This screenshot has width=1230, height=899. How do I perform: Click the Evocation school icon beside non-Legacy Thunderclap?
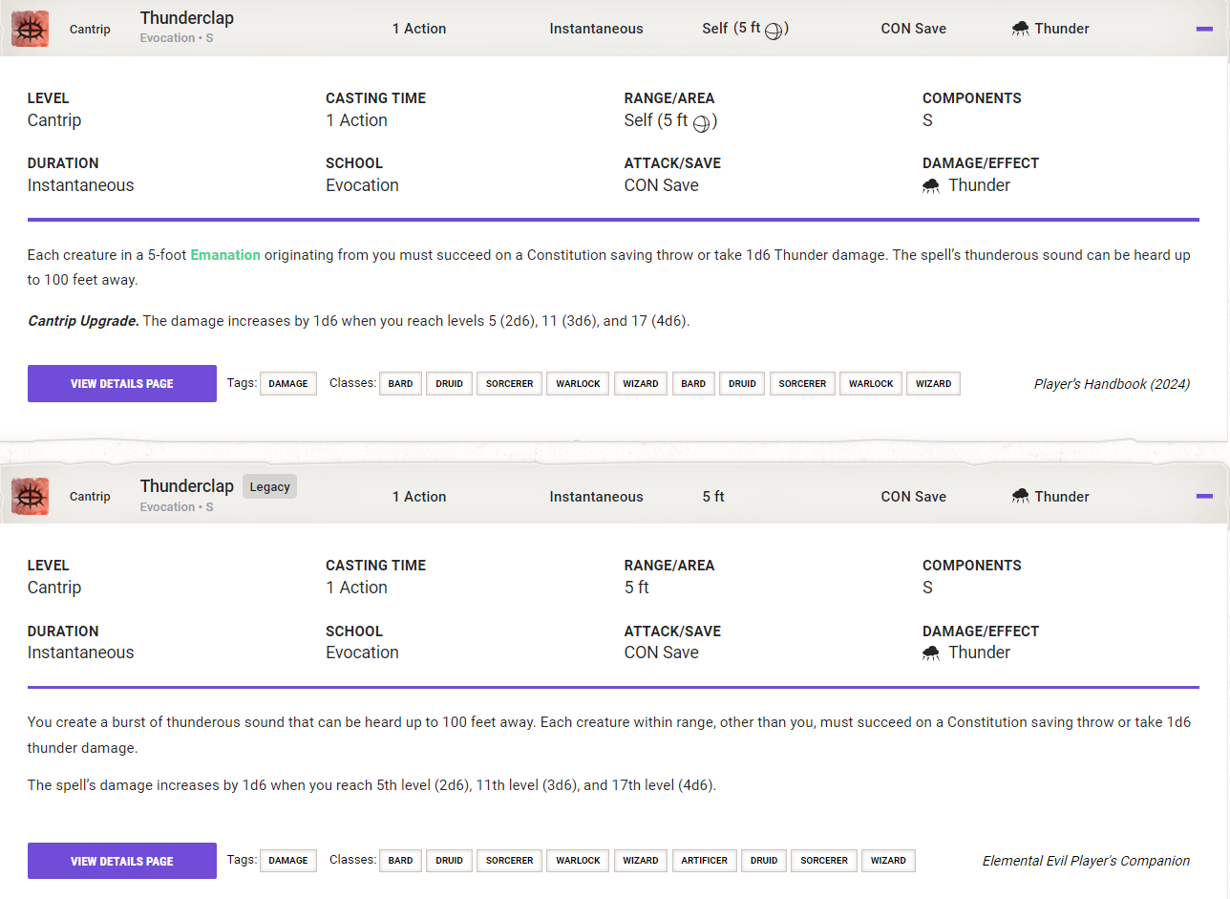[x=31, y=29]
